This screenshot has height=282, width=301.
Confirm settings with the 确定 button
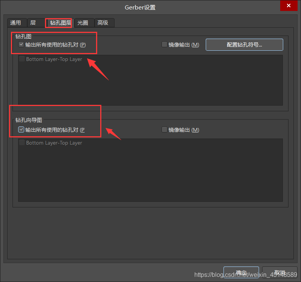tap(241, 273)
